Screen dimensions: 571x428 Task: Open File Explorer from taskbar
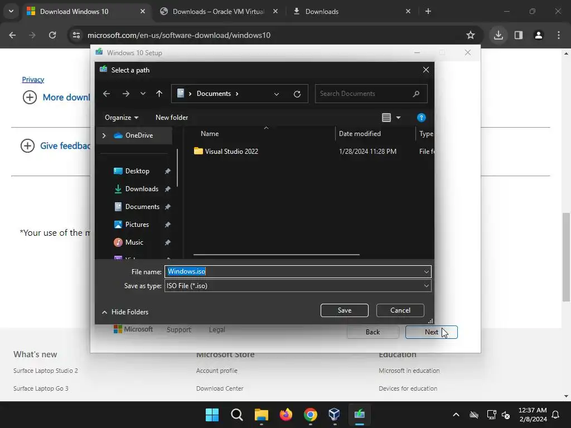(x=261, y=415)
